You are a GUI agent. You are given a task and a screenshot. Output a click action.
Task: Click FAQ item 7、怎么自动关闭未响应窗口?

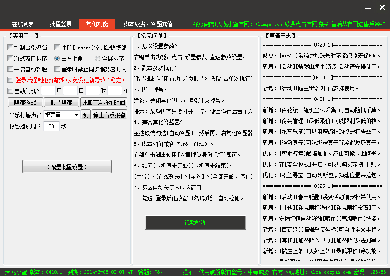169,187
